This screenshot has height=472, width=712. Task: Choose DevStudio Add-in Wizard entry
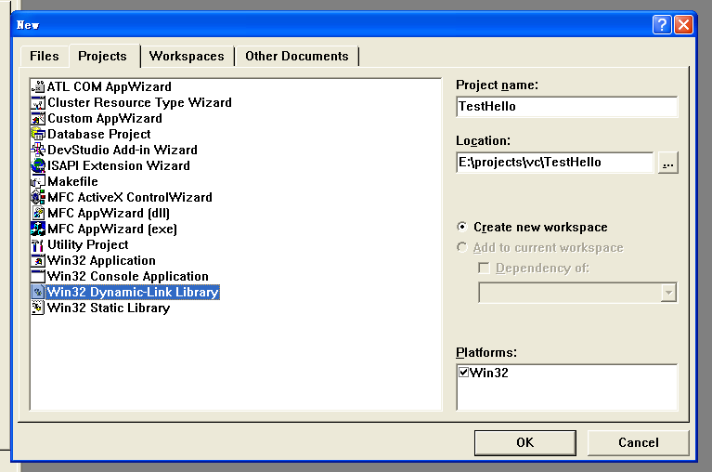[x=123, y=150]
